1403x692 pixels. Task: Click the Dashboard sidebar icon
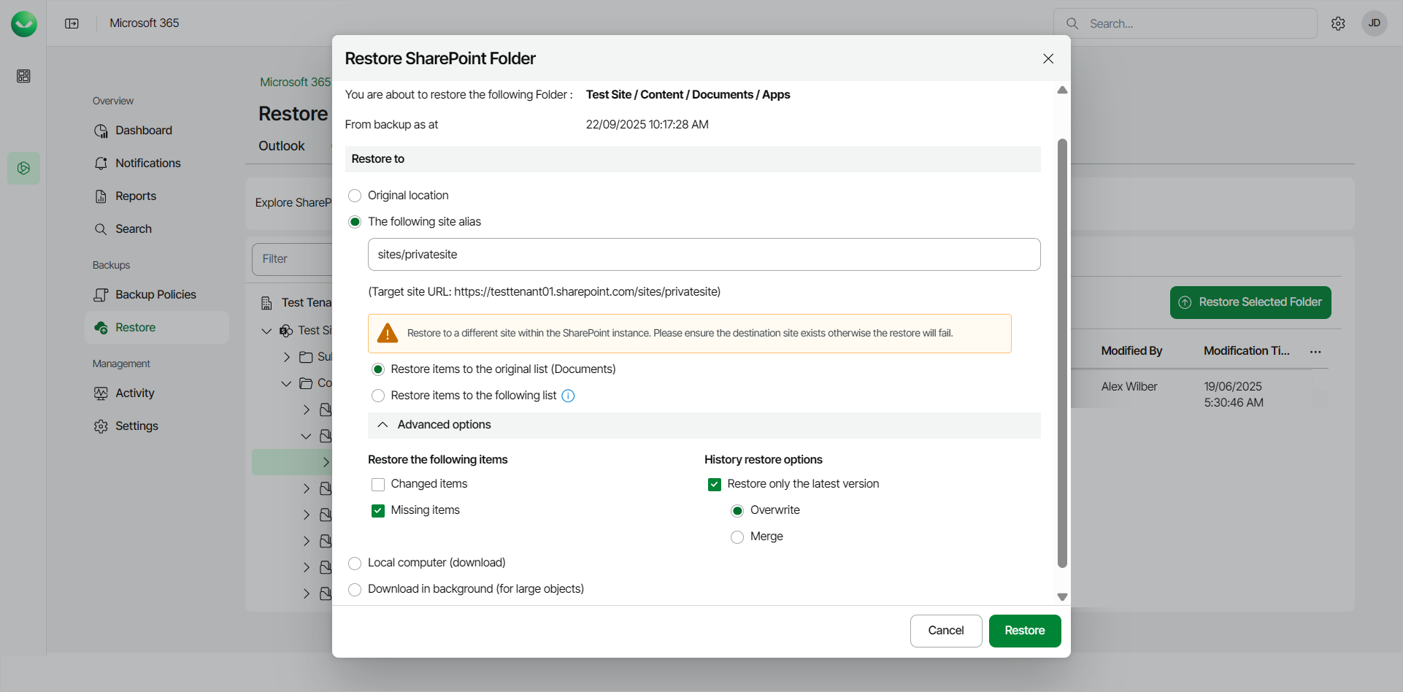pyautogui.click(x=101, y=131)
